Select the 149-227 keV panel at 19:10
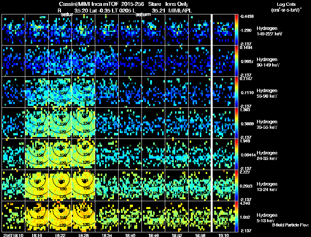This screenshot has height=237, width=311. [224, 30]
